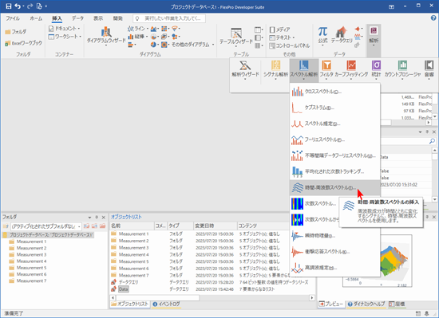Choose スペクトル推定 from the menu

click(x=335, y=124)
